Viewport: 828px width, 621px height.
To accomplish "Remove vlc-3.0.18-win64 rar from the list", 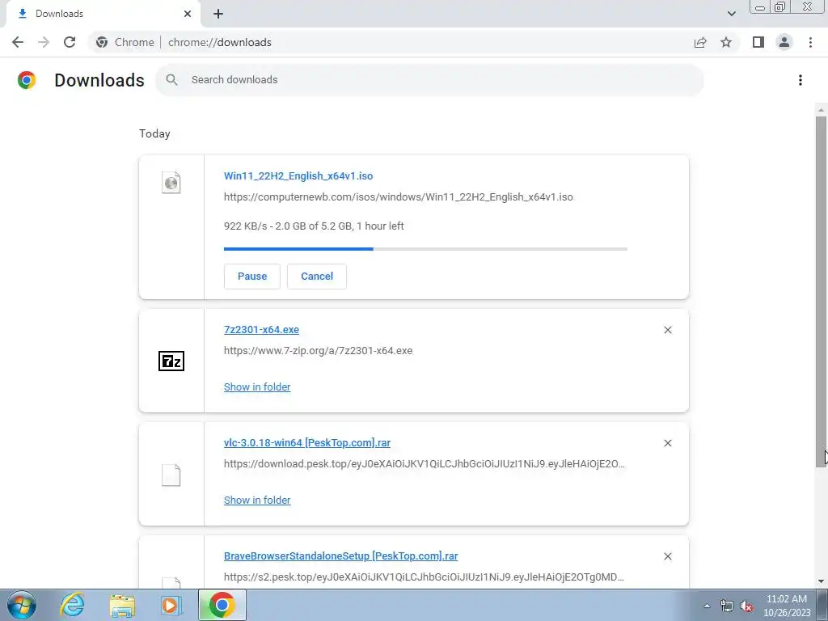I will pos(667,443).
